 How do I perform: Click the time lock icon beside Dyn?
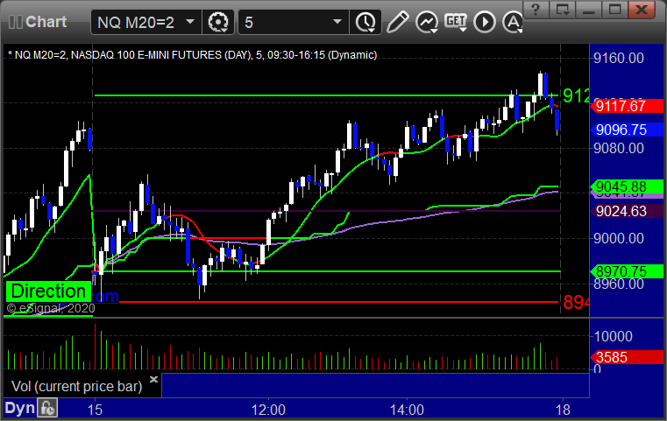pos(47,408)
